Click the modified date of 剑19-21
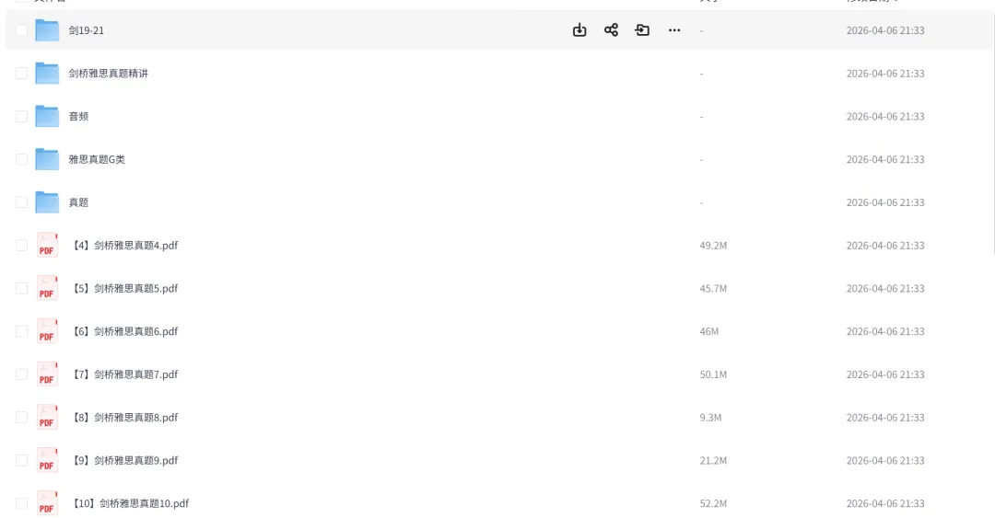The height and width of the screenshot is (518, 995). 885,29
